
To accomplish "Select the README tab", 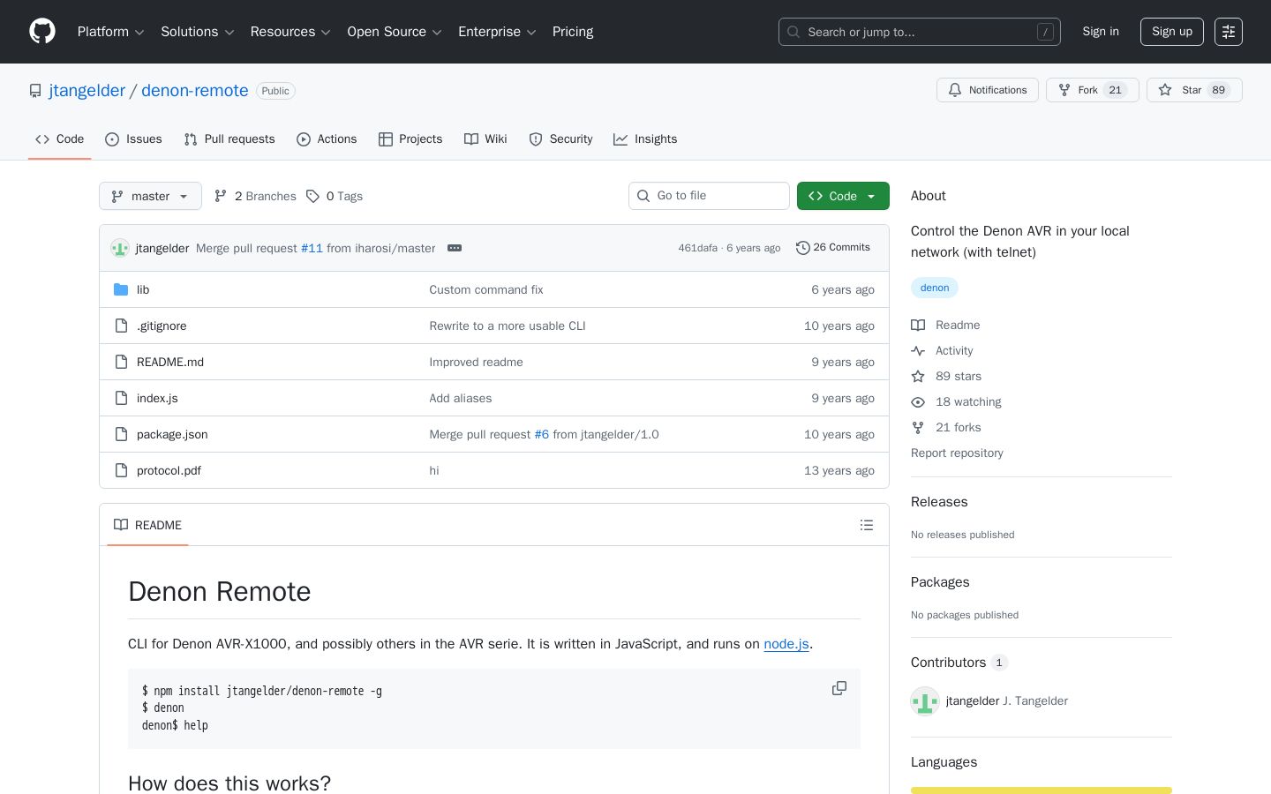I will click(147, 525).
